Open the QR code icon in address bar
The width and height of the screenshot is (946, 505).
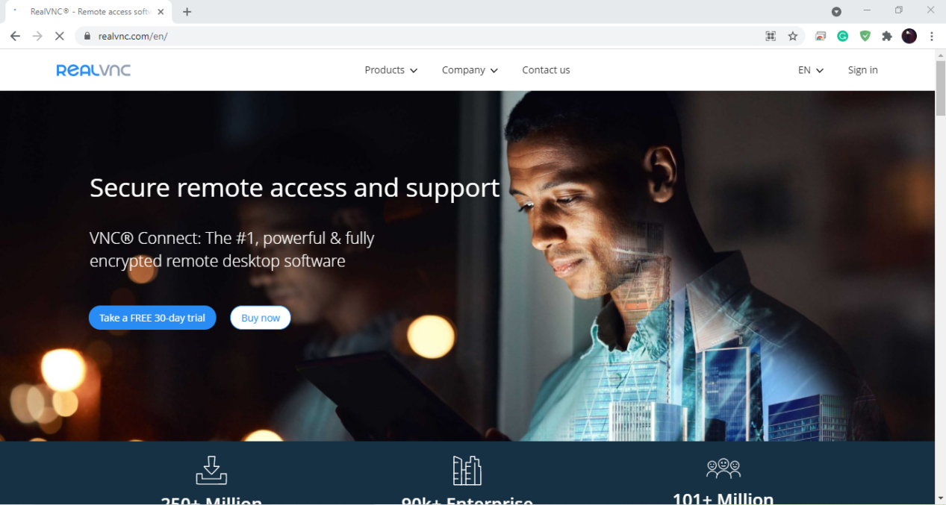pos(771,36)
